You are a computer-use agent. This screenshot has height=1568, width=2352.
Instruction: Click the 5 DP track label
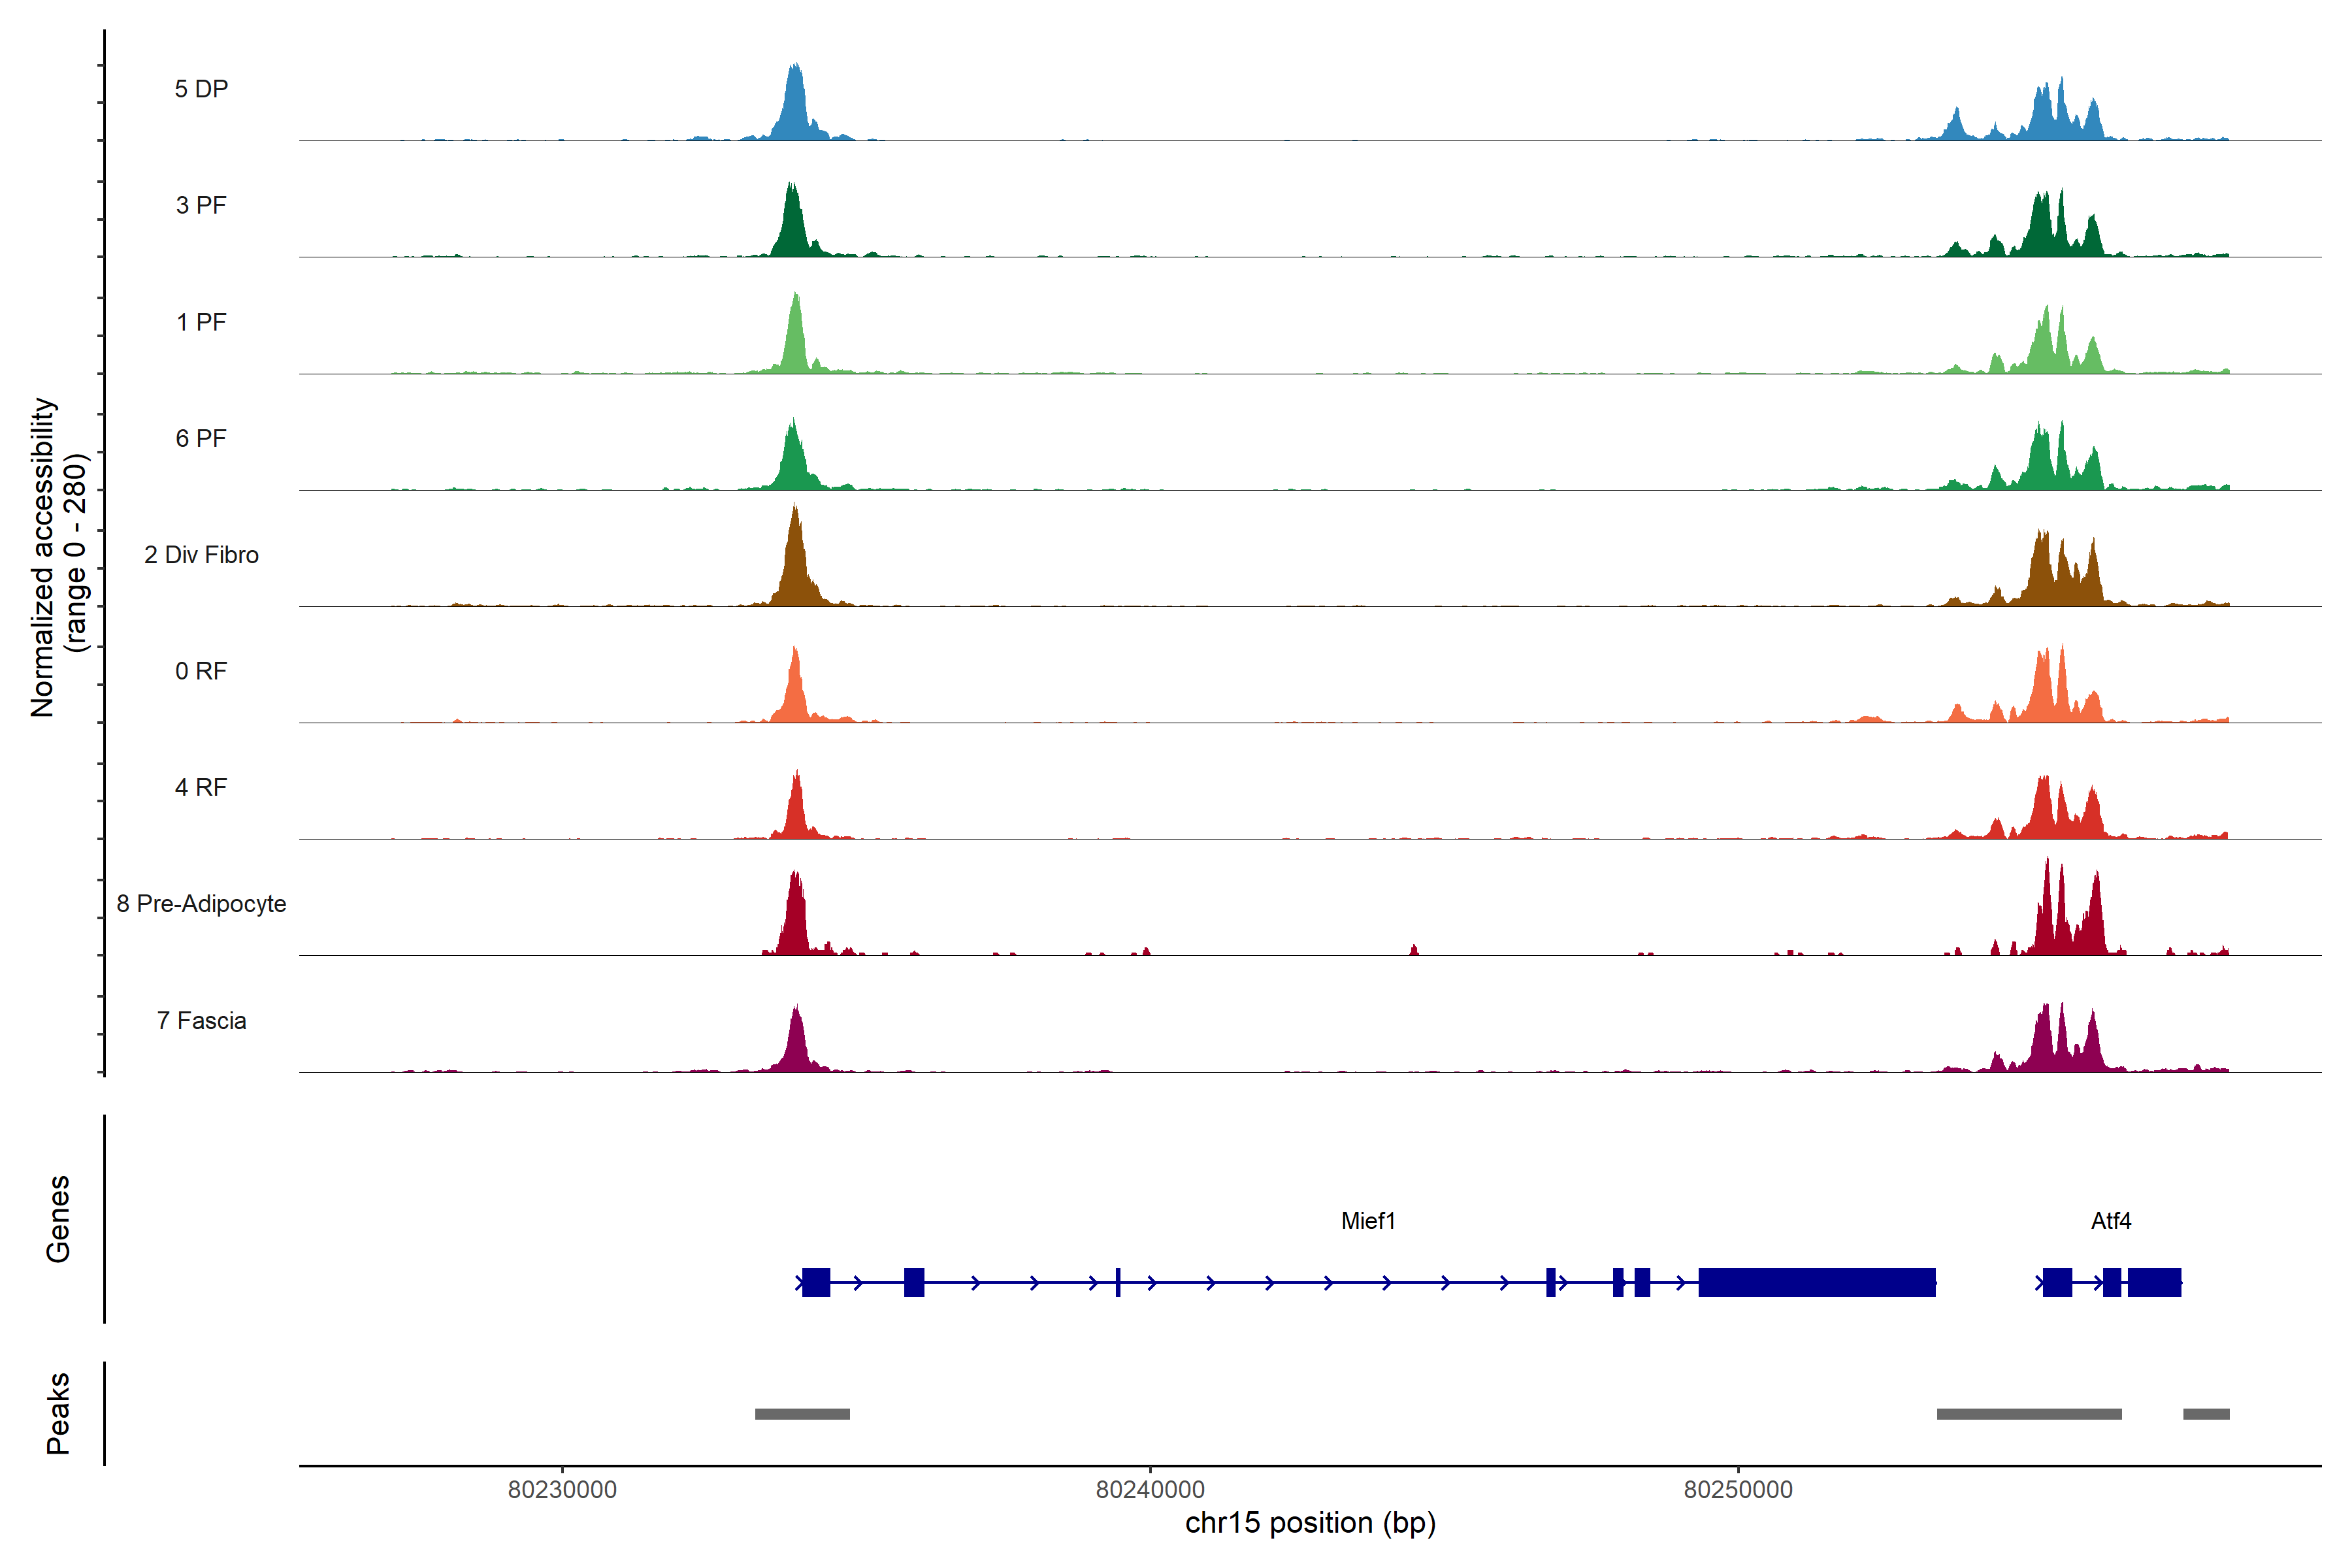pyautogui.click(x=201, y=89)
